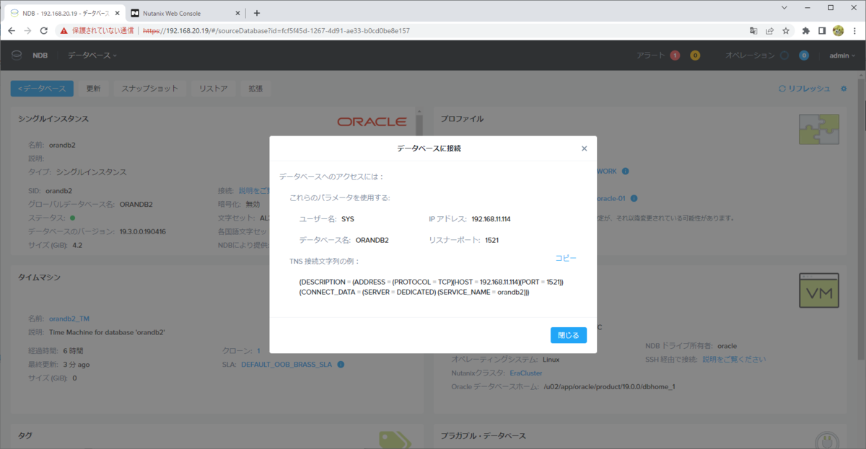Click the clone count link 1
Image resolution: width=866 pixels, height=449 pixels.
pos(258,350)
